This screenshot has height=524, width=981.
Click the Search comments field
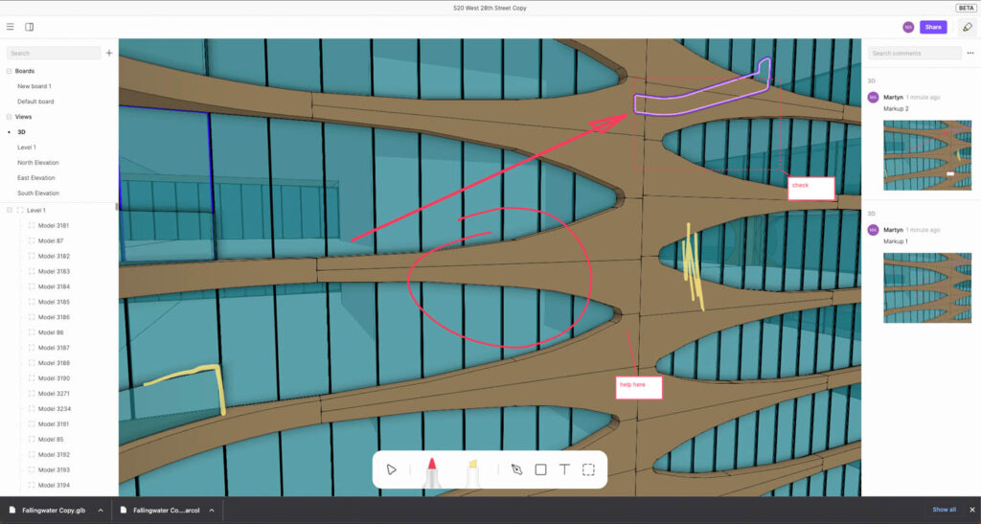pos(910,54)
